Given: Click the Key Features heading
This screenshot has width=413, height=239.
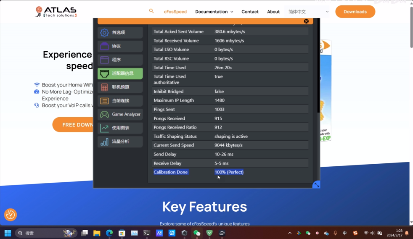Looking at the screenshot, I should [205, 207].
